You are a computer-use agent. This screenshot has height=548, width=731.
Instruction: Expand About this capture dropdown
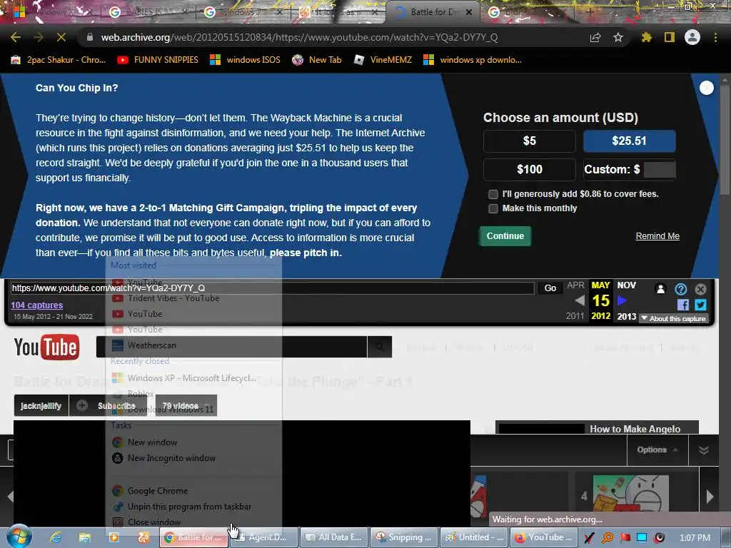coord(673,318)
